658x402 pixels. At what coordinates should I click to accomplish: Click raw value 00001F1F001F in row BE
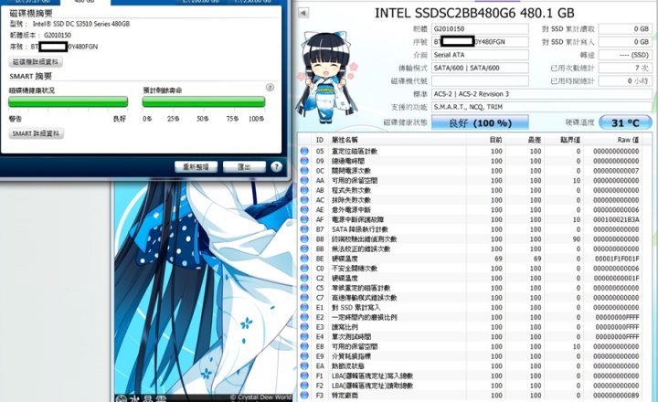coord(617,259)
